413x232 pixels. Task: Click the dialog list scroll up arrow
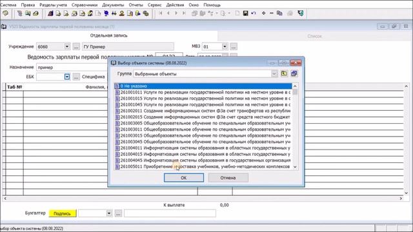point(295,86)
